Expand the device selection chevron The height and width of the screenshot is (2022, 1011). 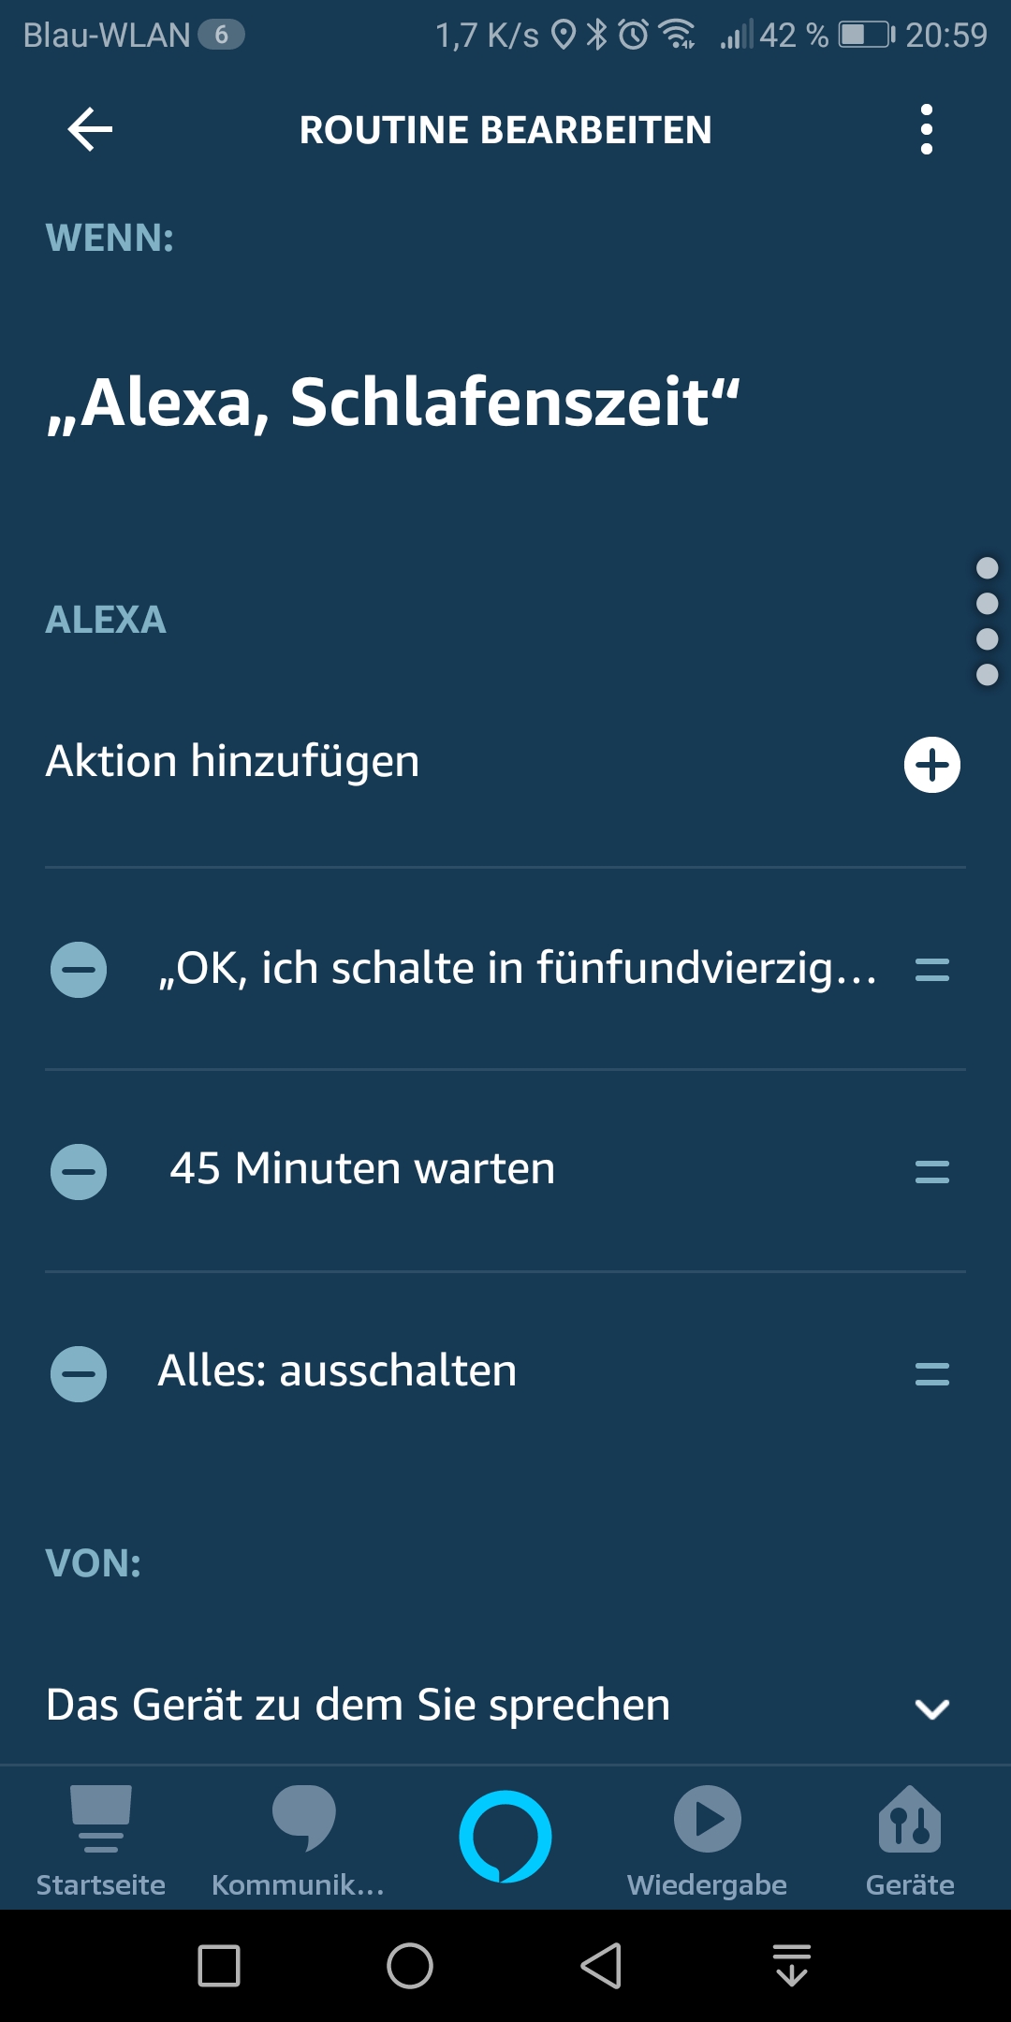[x=931, y=1708]
